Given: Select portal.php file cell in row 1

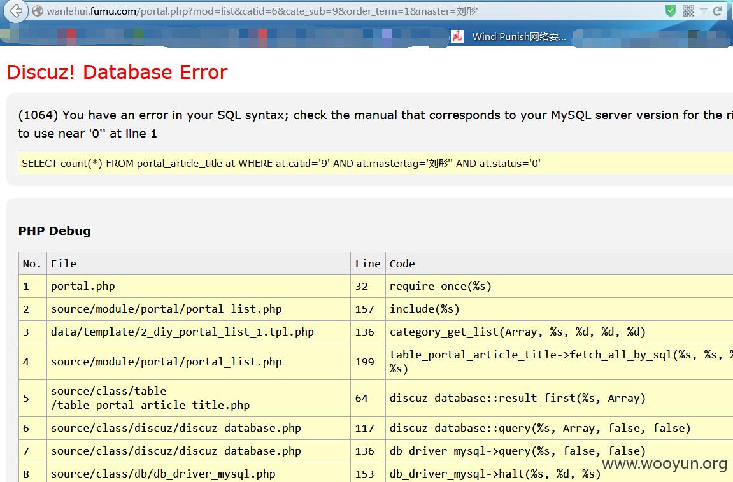Looking at the screenshot, I should point(198,286).
